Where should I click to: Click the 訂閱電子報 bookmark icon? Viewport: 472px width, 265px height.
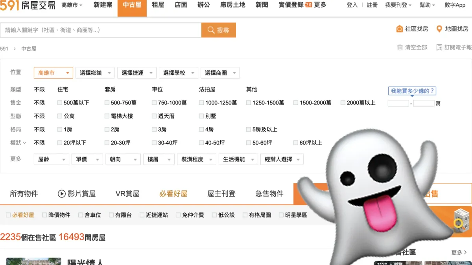439,48
